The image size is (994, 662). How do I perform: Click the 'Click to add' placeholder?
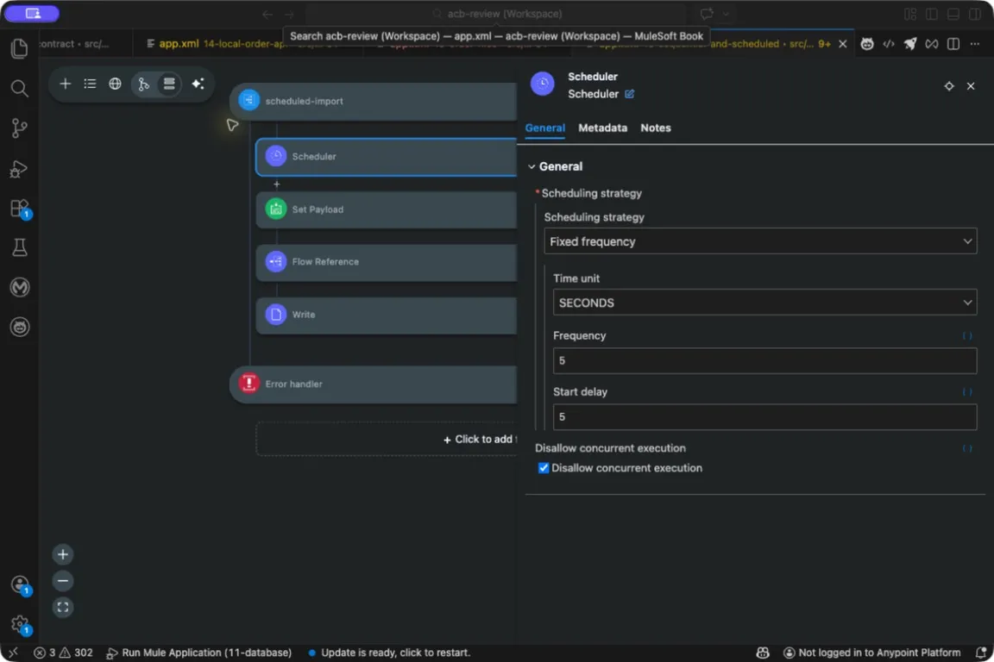coord(387,439)
